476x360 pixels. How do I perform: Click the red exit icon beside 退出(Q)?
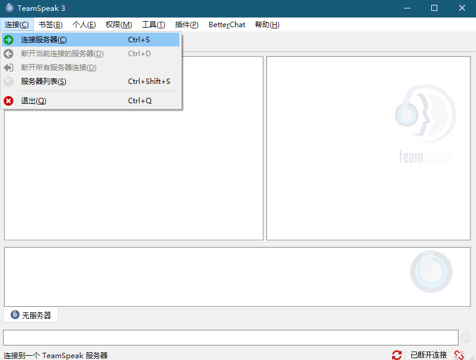point(8,101)
